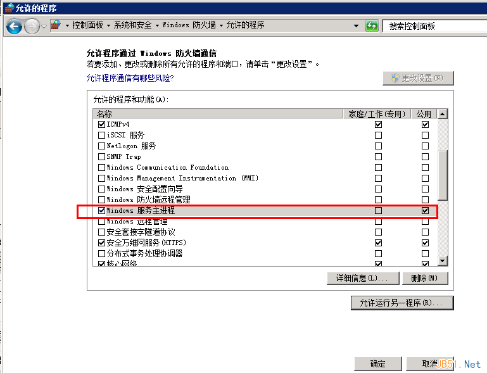Screen dimensions: 487x373
Task: Check 安全套接字隧道协议 name checkbox
Action: (101, 232)
